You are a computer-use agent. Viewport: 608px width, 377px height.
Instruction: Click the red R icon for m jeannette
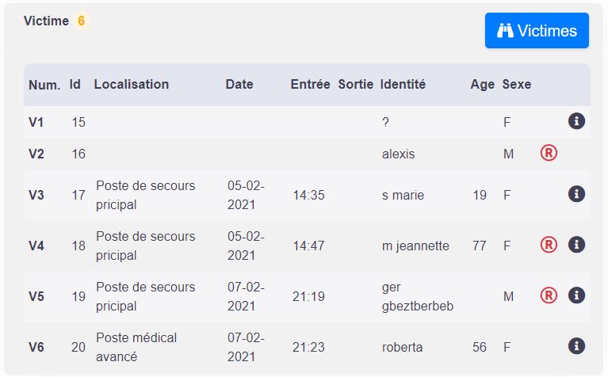click(549, 245)
